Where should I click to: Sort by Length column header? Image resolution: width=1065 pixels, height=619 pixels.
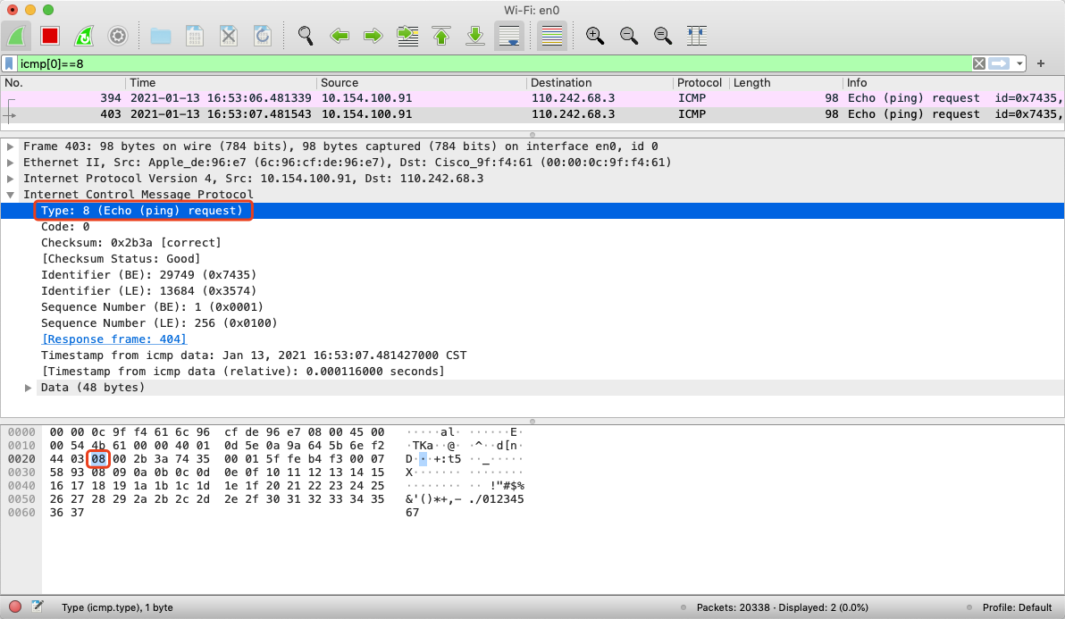pos(786,83)
